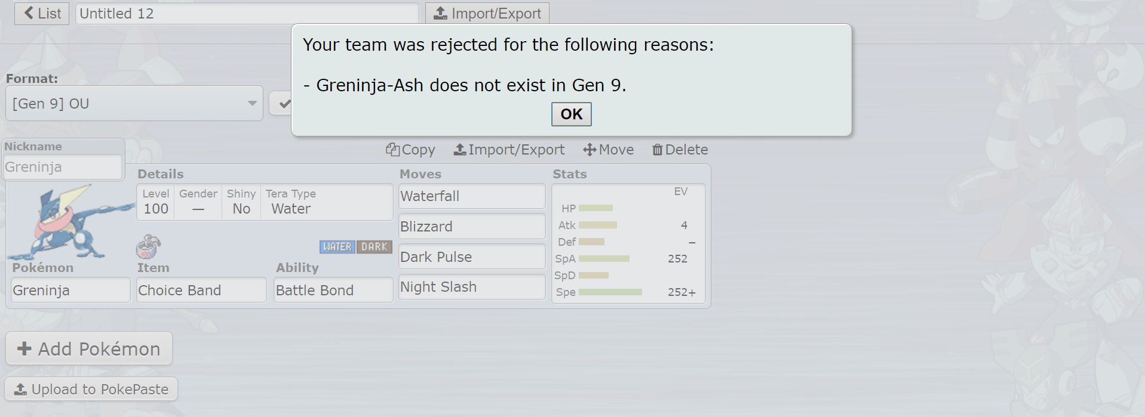Screen dimensions: 1145x417
Task: Click the Dark type badge
Action: 374,247
